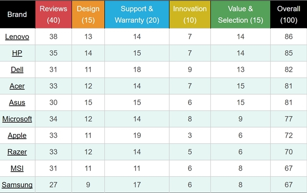Click the green Value & Selection header
This screenshot has height=193, width=307.
(x=240, y=14)
